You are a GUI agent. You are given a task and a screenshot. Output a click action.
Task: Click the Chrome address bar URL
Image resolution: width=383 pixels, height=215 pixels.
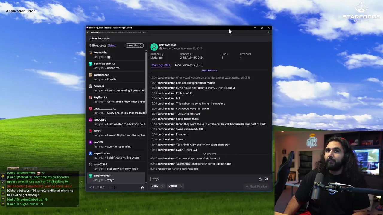coord(119,33)
